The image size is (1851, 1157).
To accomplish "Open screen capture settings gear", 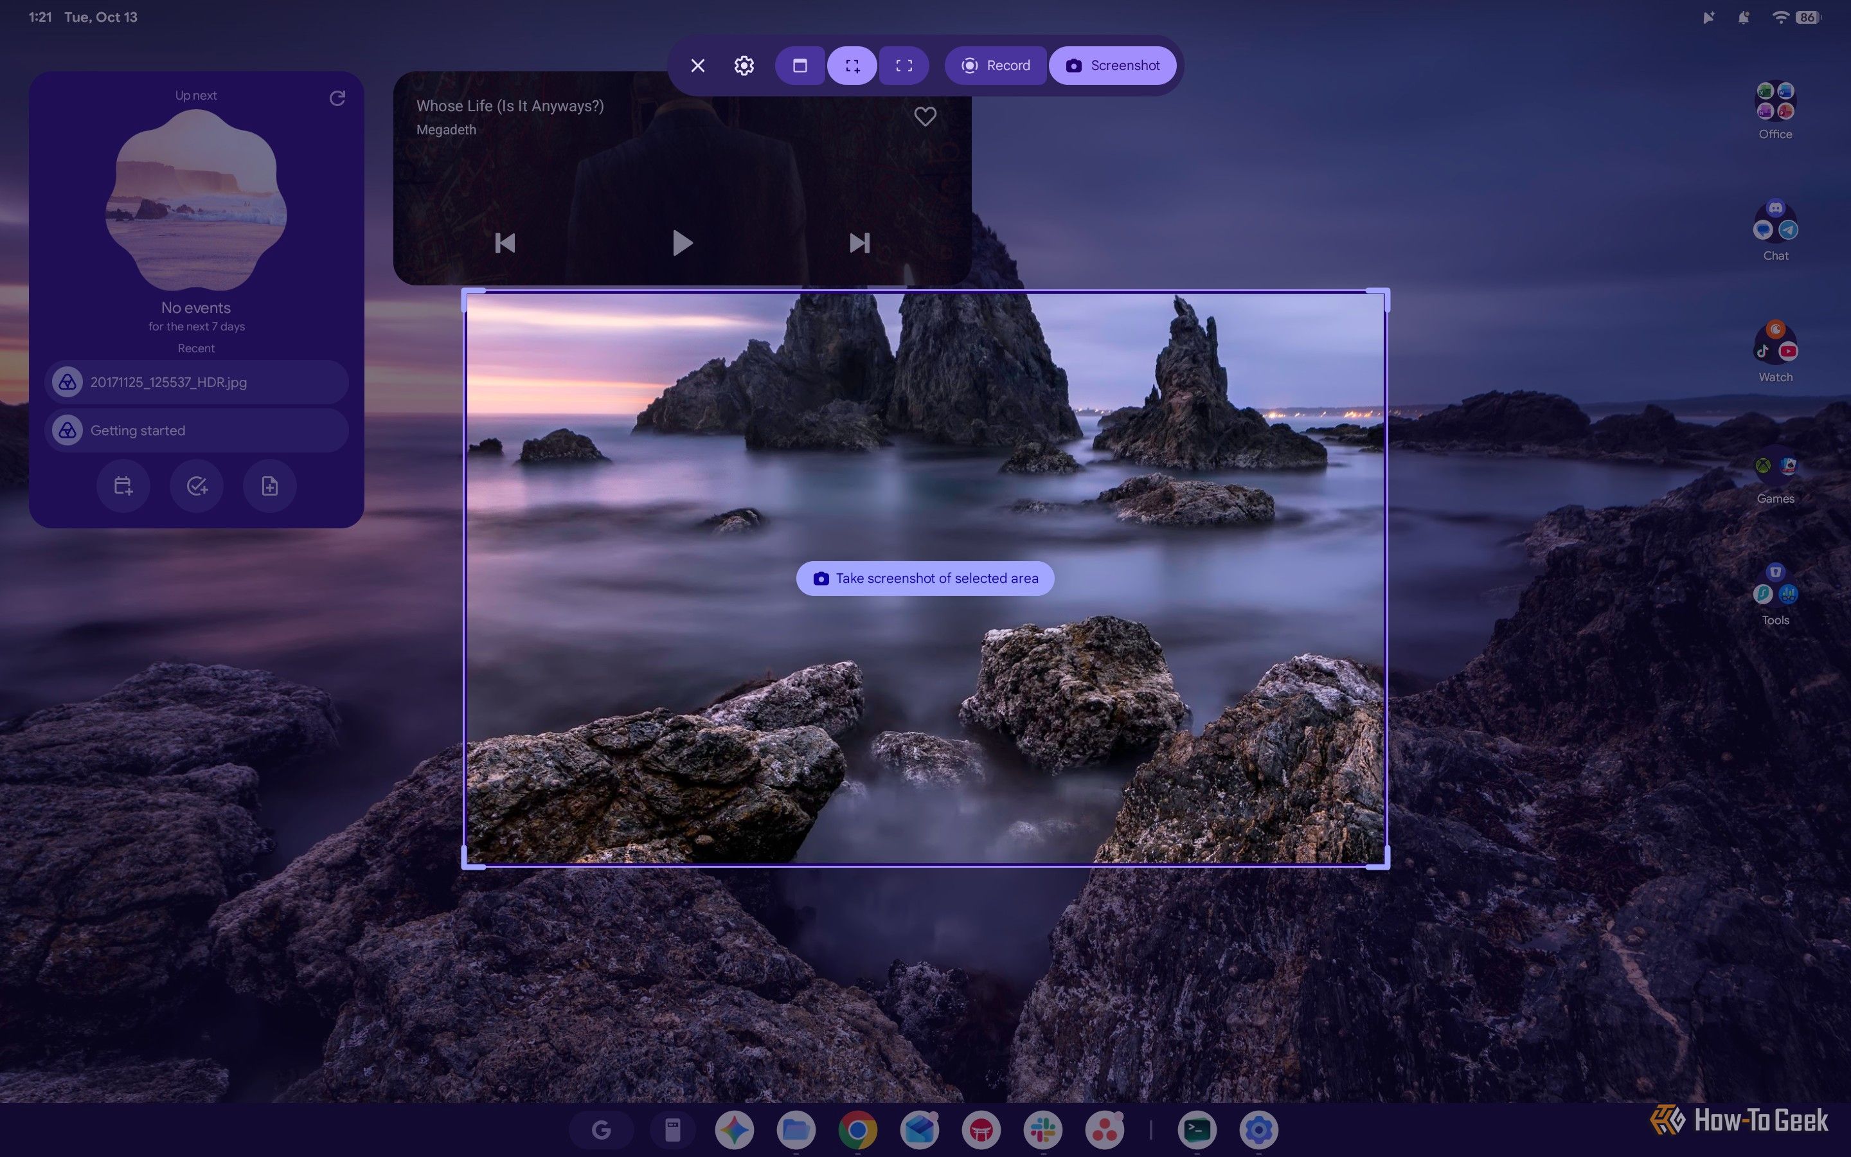I will tap(744, 66).
